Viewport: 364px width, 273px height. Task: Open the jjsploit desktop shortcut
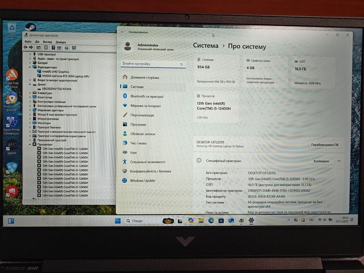pos(12,147)
